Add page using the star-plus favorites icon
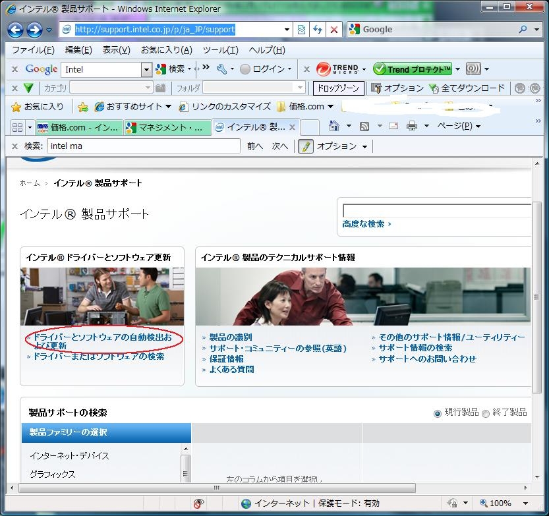This screenshot has width=549, height=516. point(83,107)
